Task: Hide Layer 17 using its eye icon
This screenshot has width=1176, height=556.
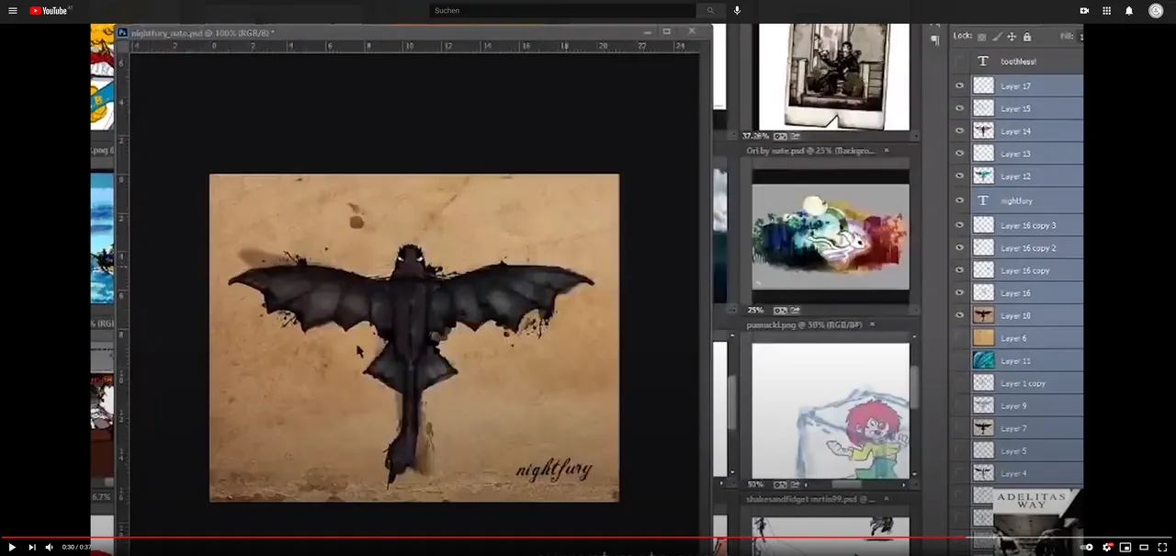Action: [x=960, y=85]
